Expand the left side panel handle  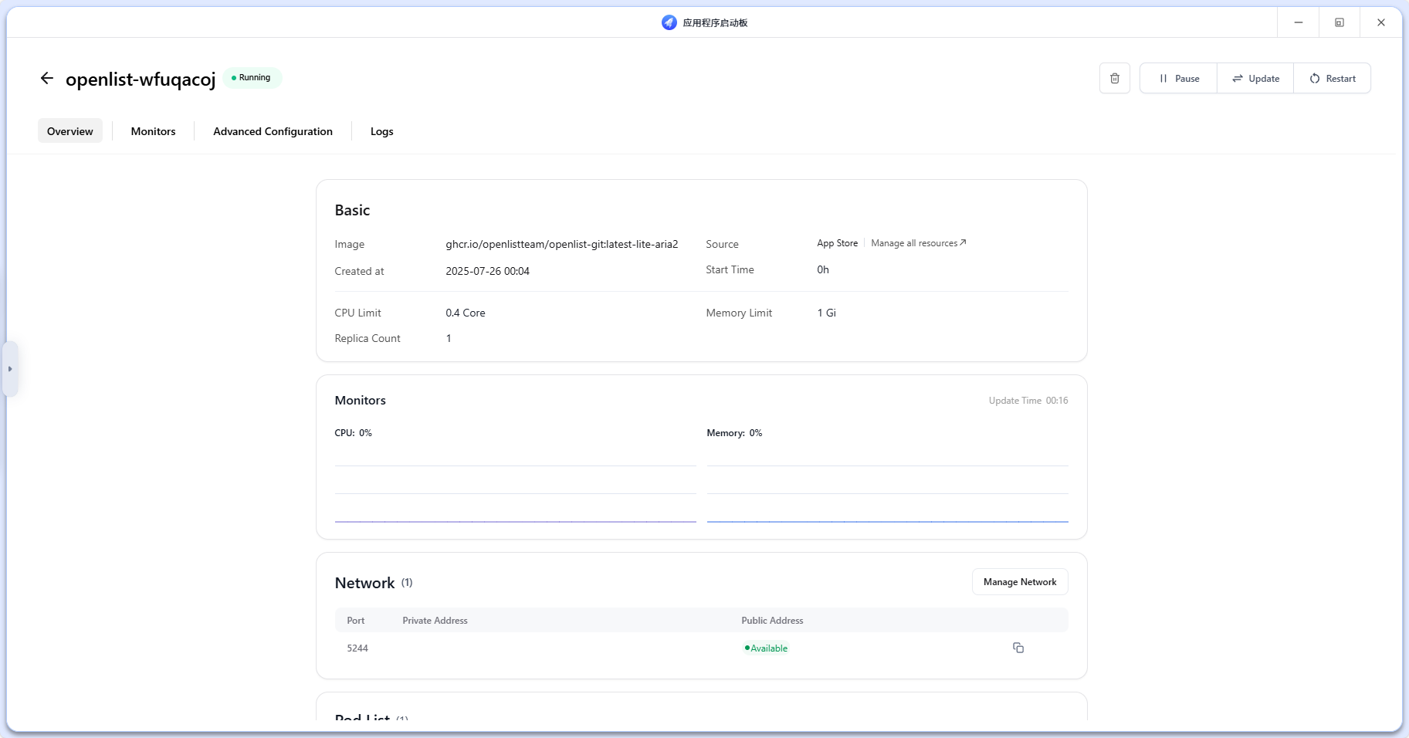tap(10, 369)
